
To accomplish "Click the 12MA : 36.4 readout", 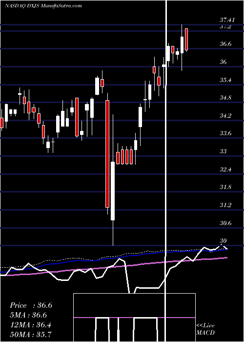I will pyautogui.click(x=31, y=325).
